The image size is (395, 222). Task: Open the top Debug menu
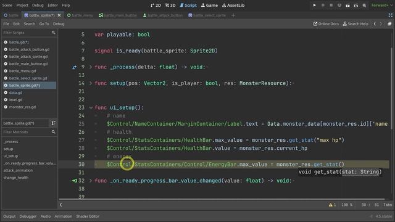(x=38, y=5)
